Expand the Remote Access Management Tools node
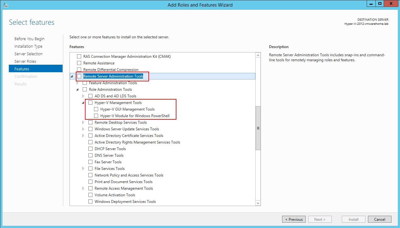The width and height of the screenshot is (400, 228). (83, 188)
